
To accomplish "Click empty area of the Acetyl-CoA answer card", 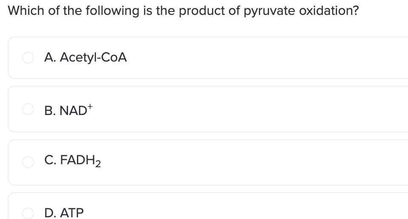I will tap(260, 58).
